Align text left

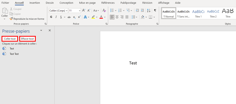112,17
